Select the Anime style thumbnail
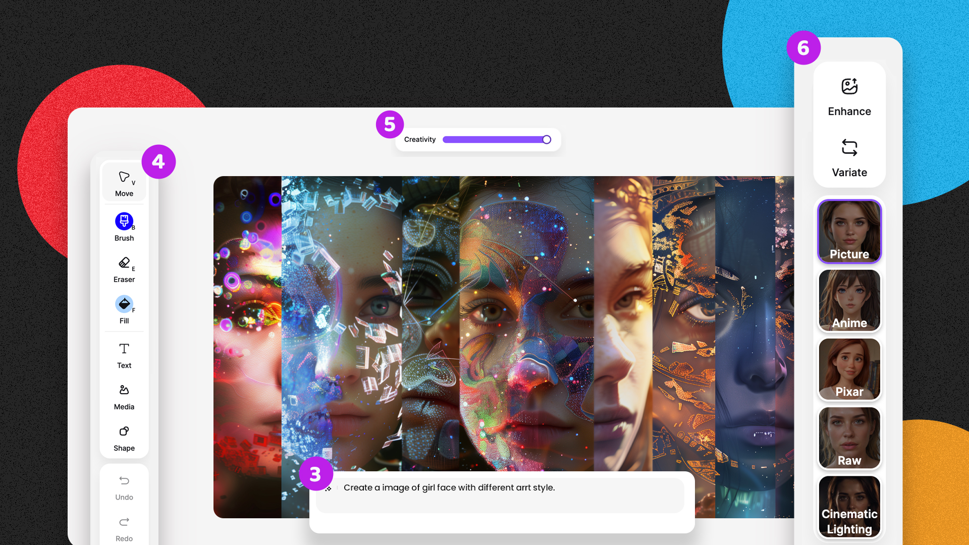The width and height of the screenshot is (969, 545). click(849, 300)
